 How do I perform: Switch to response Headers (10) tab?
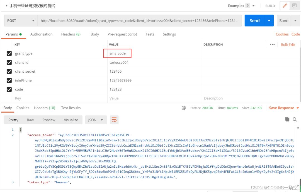point(45,108)
